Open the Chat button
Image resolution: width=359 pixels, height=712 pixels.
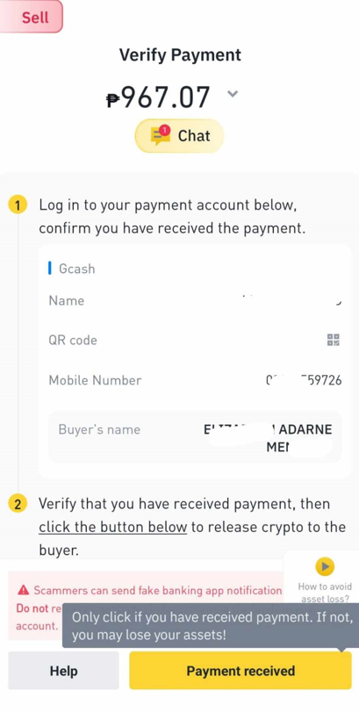tap(179, 136)
